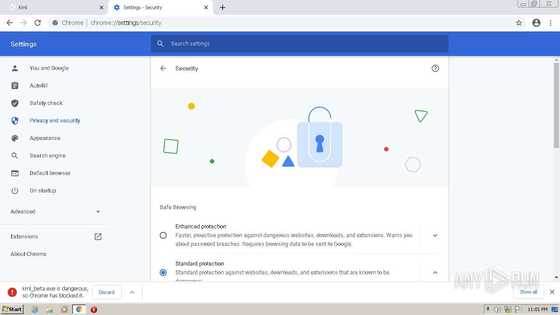
Task: Open Safety check settings
Action: 46,103
